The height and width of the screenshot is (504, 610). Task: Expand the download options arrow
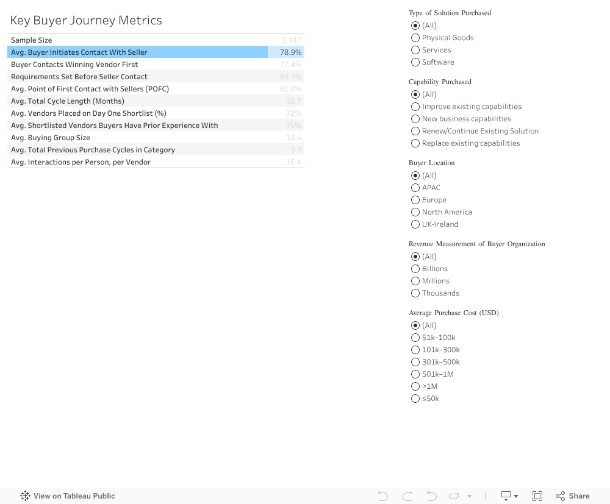(516, 496)
